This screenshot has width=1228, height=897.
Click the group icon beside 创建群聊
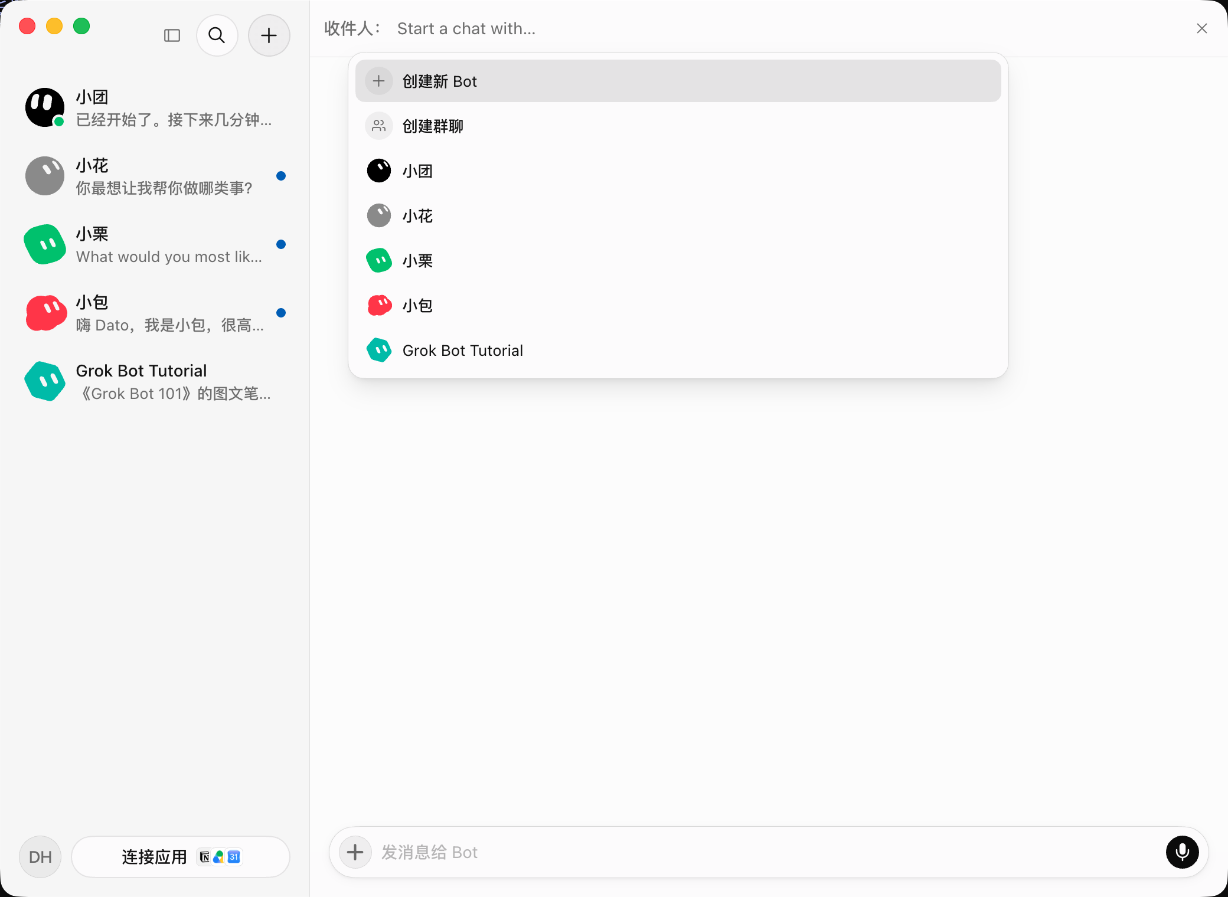tap(379, 126)
